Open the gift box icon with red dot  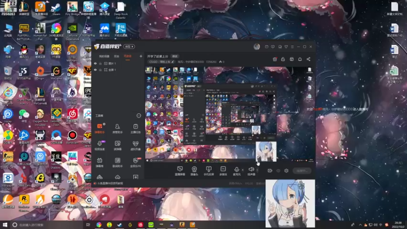click(x=275, y=59)
